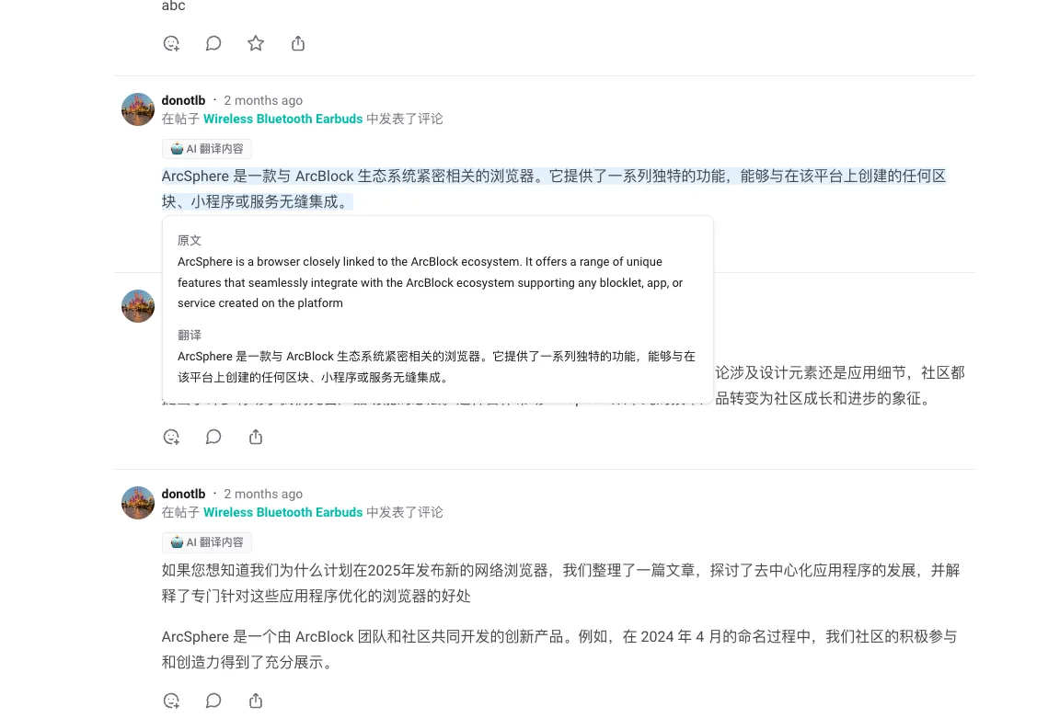The image size is (1048, 718).
Task: Open donotlb profile from the ArcSphere 浏览器 comment
Action: (183, 100)
